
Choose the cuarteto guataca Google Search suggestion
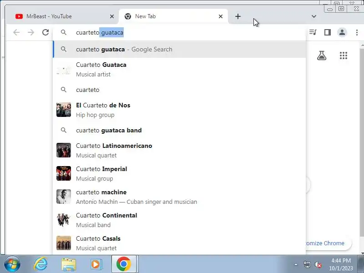(179, 49)
